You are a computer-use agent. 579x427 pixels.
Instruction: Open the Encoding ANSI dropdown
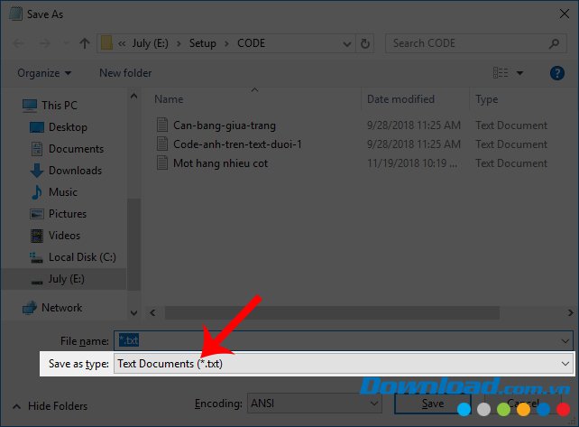pos(314,404)
